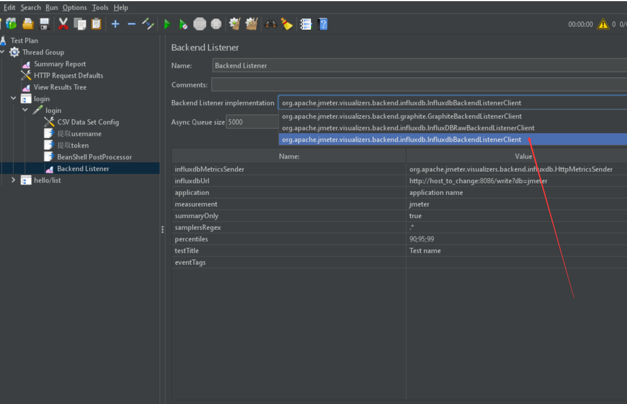This screenshot has height=404, width=627.
Task: Collapse the outer login controller node
Action: click(14, 98)
